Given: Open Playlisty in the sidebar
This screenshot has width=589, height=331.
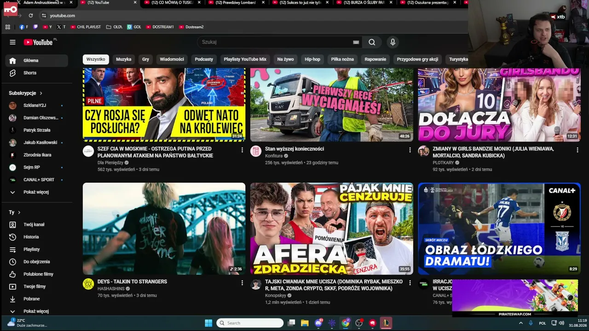Looking at the screenshot, I should click(x=37, y=250).
